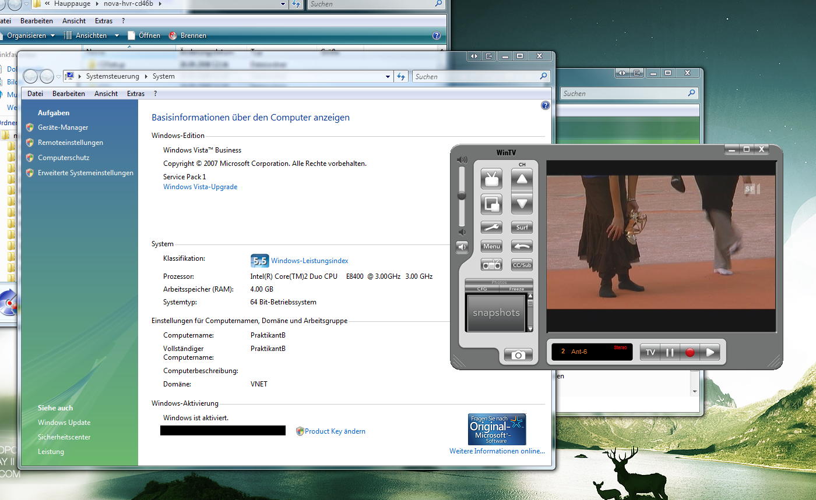Go back to previous channel in WinTV
816x500 pixels.
[x=522, y=246]
